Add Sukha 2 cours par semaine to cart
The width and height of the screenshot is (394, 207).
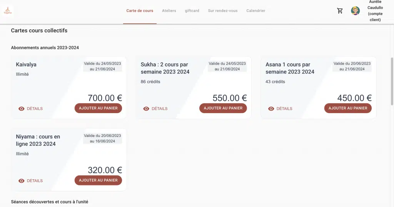(223, 108)
